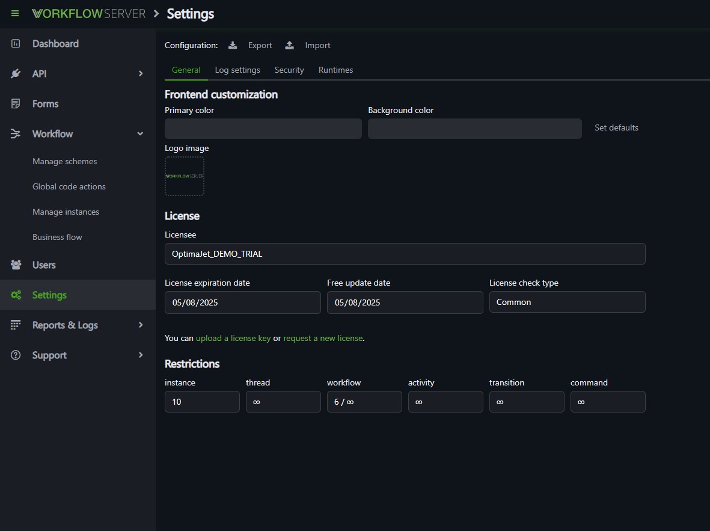This screenshot has height=531, width=710.
Task: Select the API wrench icon
Action: coord(15,73)
